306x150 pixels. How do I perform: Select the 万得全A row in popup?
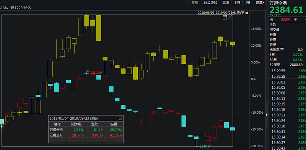[86, 135]
